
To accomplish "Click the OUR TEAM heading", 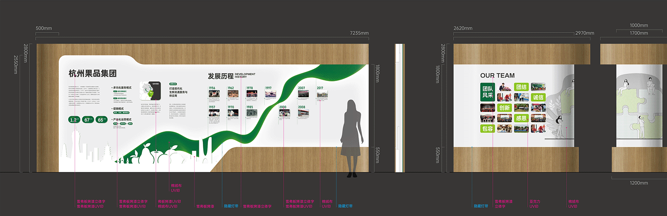I will click(497, 76).
